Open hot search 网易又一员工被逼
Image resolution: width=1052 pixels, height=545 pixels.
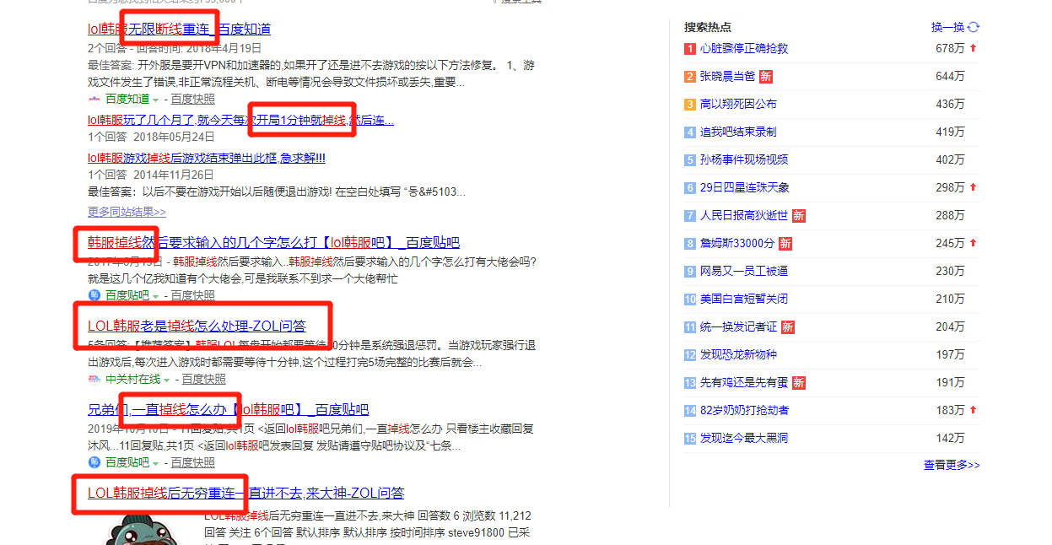click(744, 272)
